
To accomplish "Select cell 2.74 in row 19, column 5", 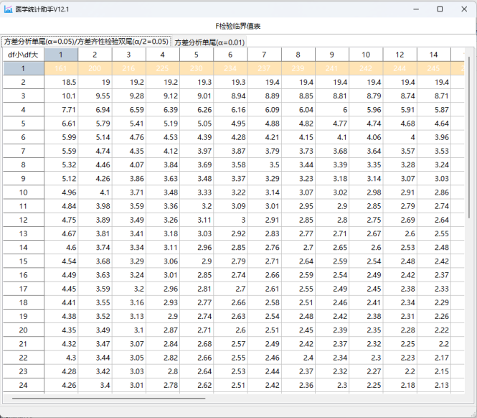I will tap(197, 316).
